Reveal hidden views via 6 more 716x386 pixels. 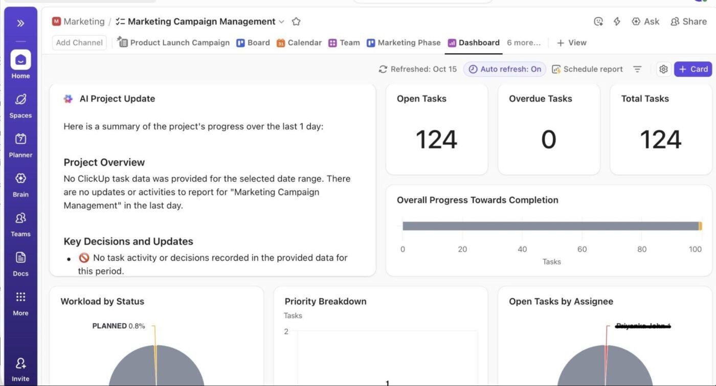point(523,42)
